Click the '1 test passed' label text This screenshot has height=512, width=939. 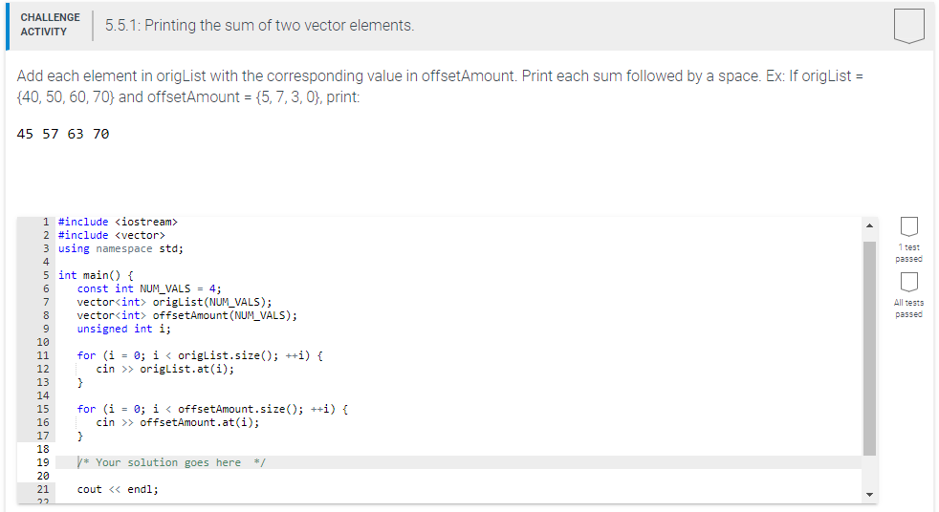[908, 253]
